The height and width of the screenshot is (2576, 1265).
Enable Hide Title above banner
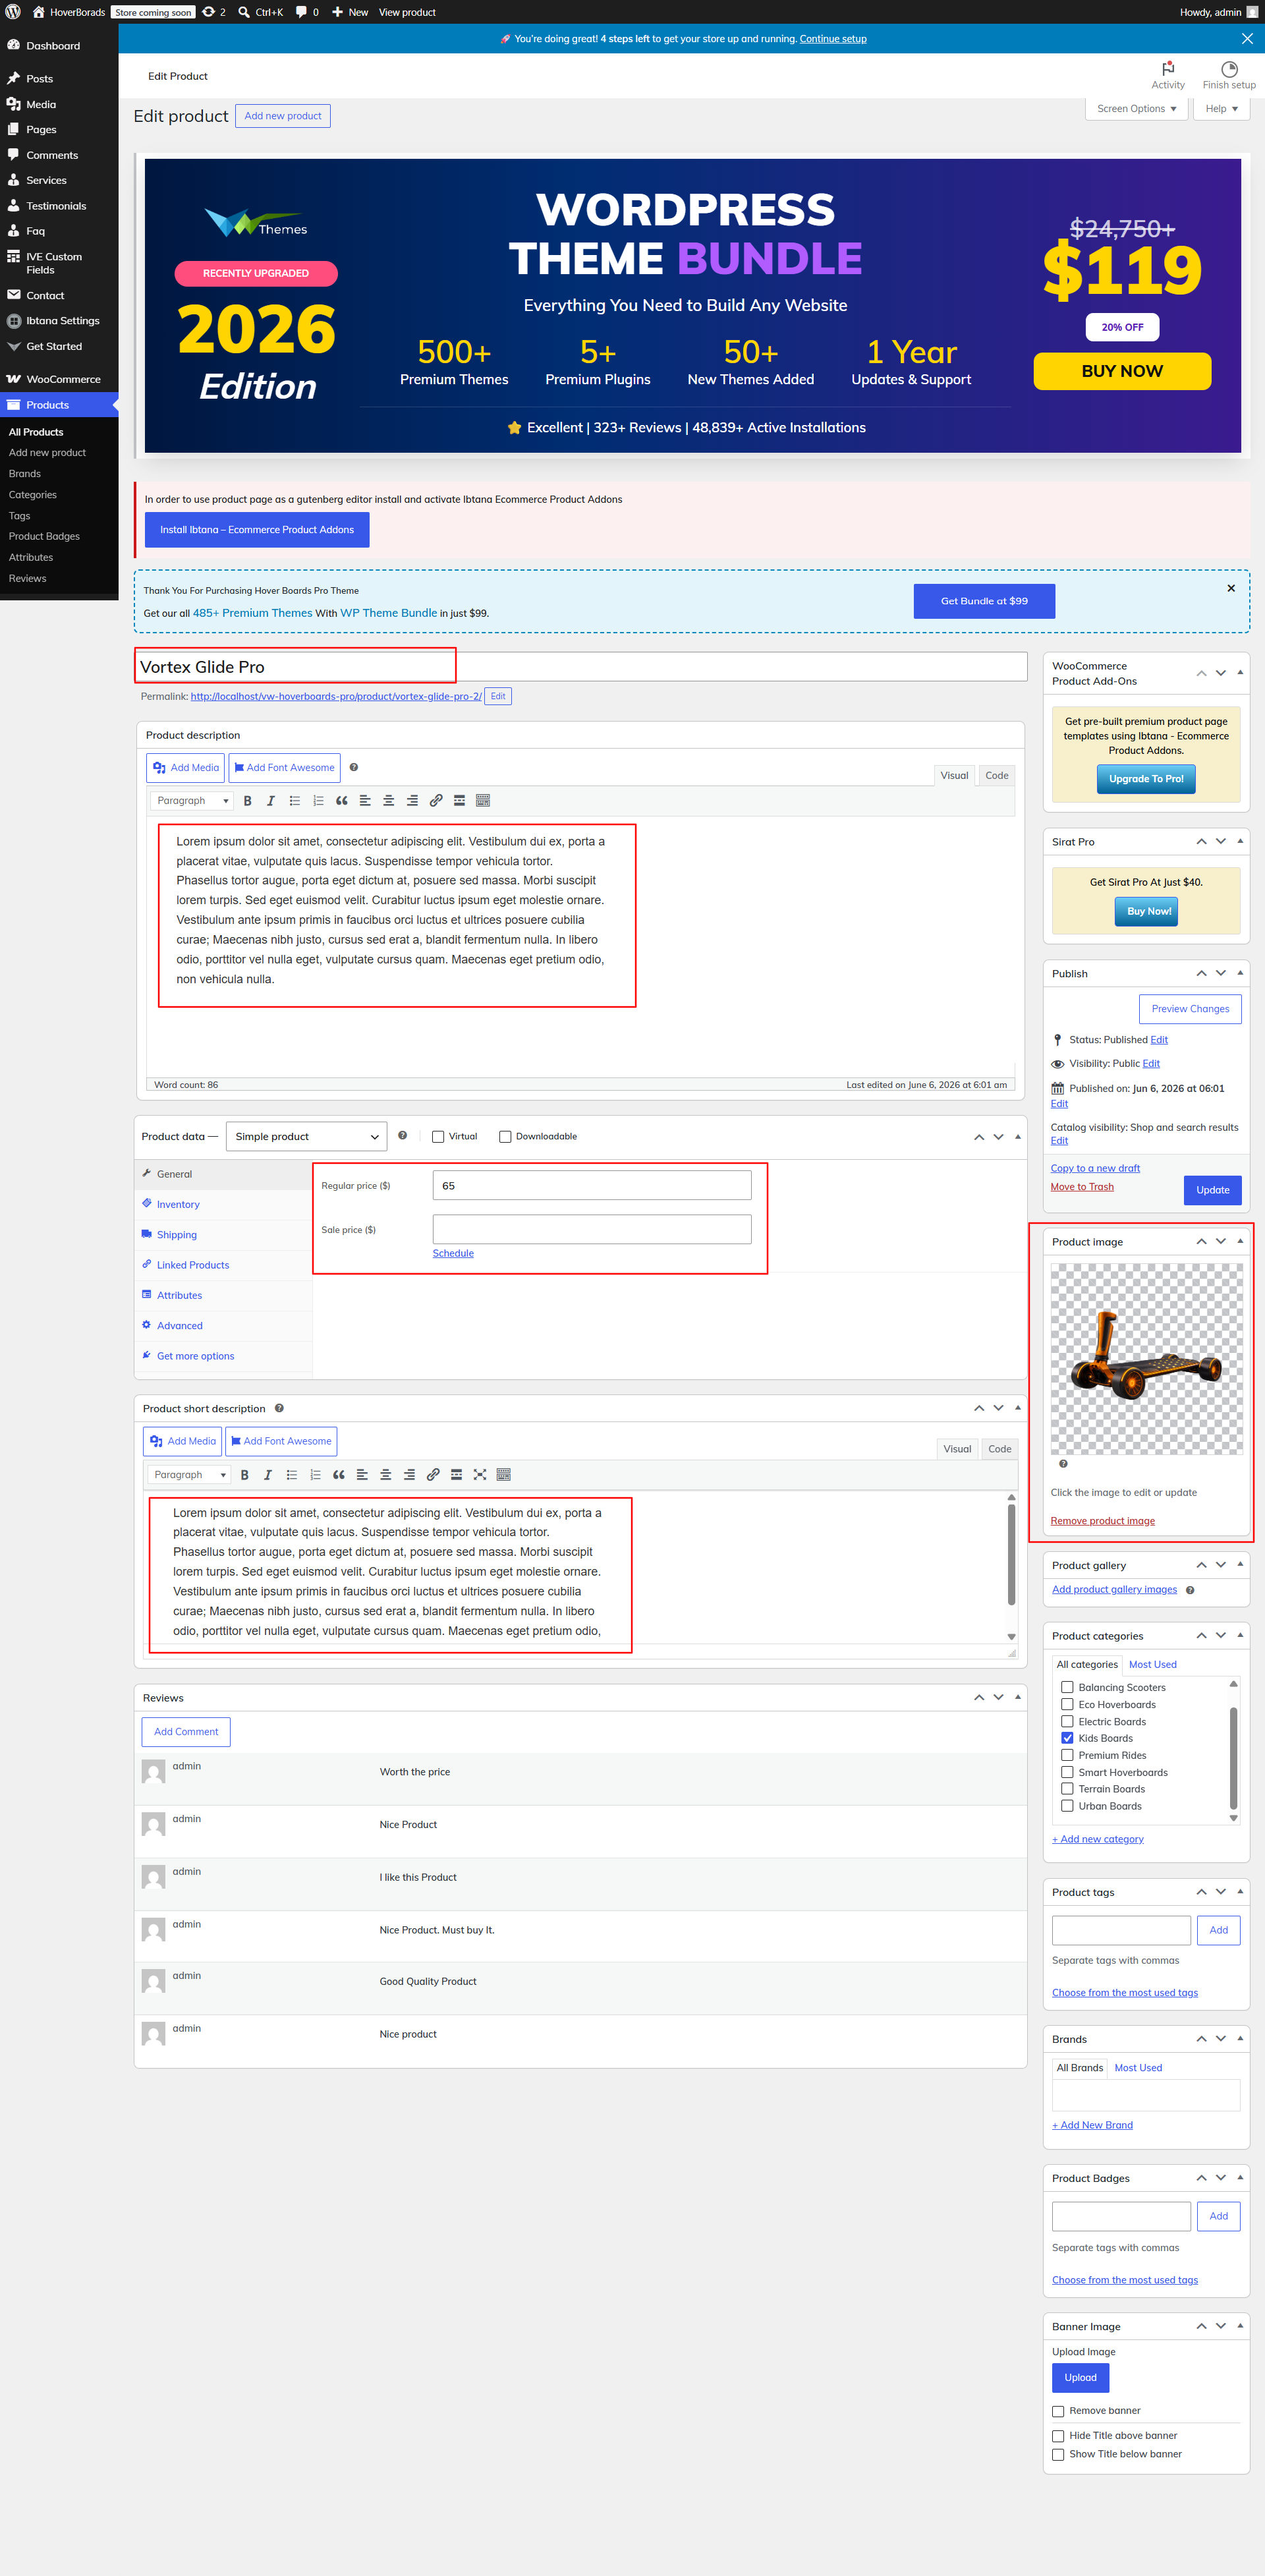tap(1058, 2436)
